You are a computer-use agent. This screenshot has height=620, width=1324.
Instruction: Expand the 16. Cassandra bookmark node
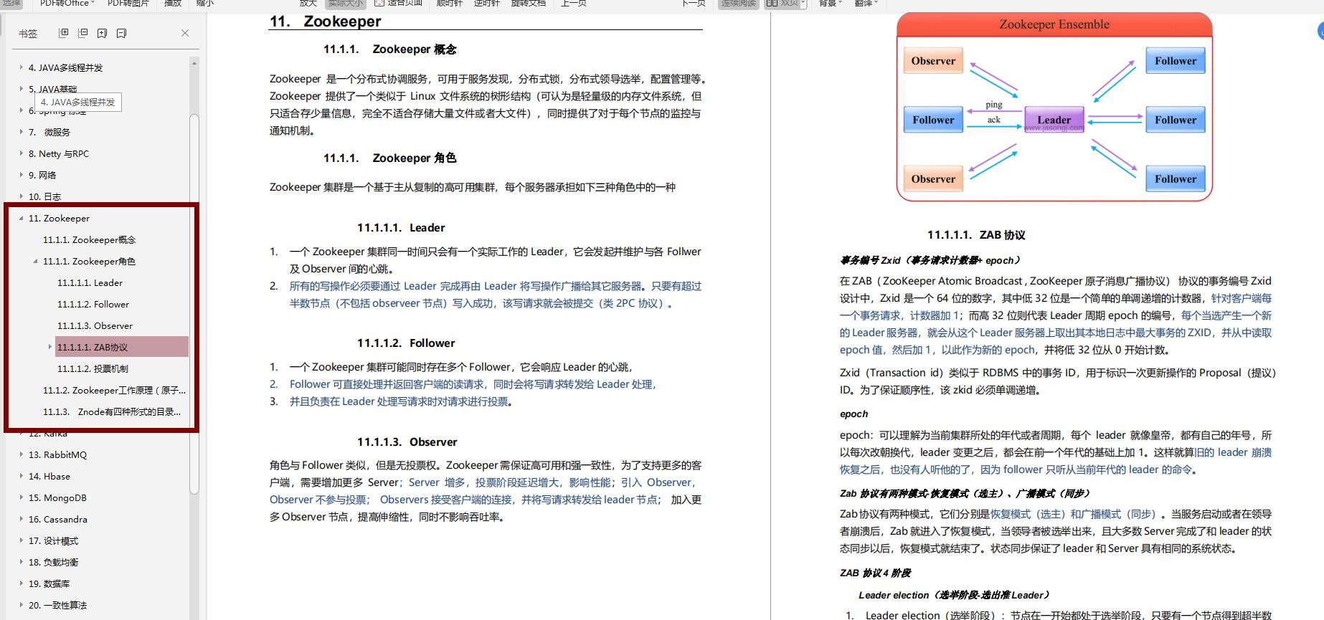21,519
